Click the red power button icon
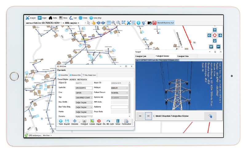The image size is (246, 152). tap(154, 23)
